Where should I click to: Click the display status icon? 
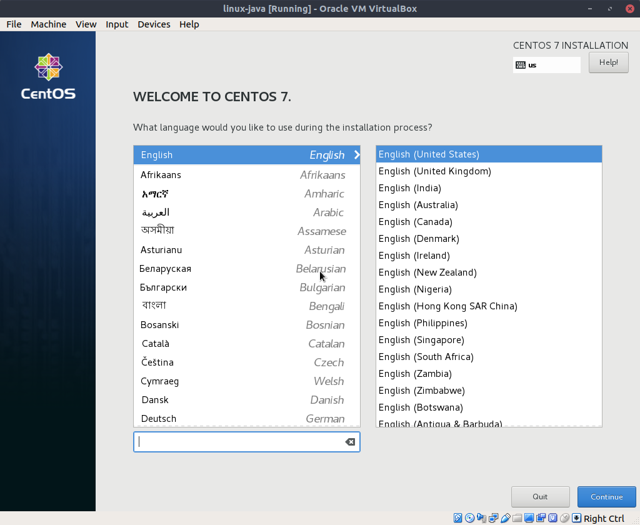coord(529,518)
